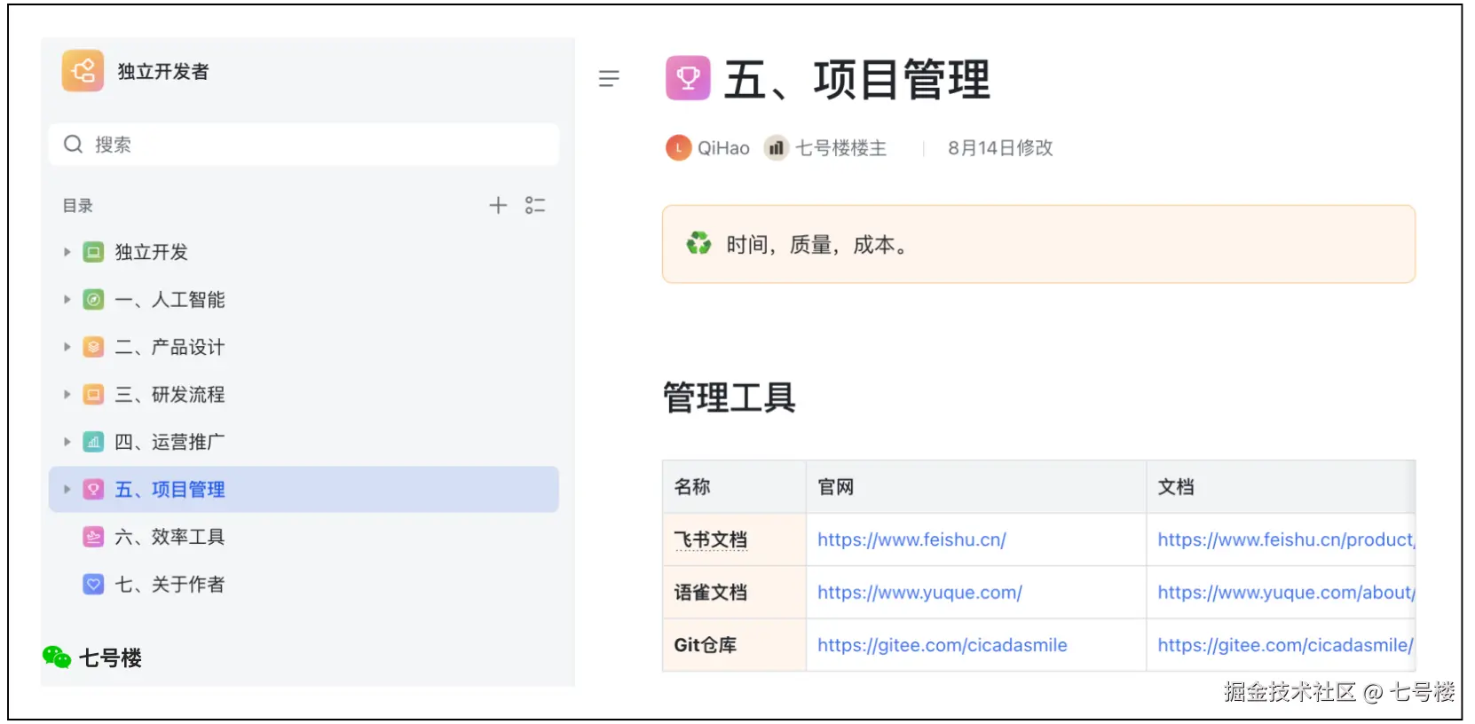Click inside the 搜索 search field
Viewport: 1475px width, 724px height.
(304, 145)
